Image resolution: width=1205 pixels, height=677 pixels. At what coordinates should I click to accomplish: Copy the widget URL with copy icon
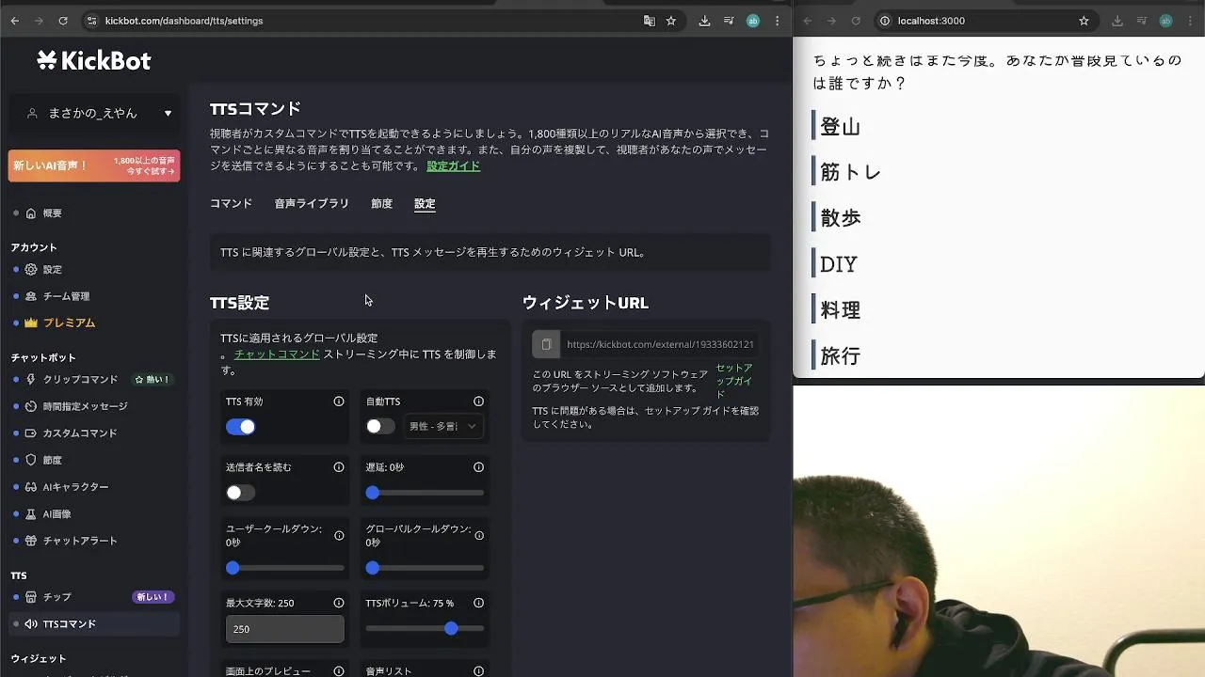tap(546, 344)
